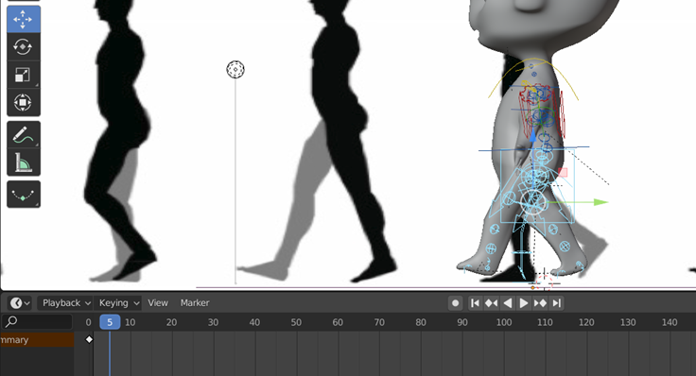Select the Breakdowner pose tool
The height and width of the screenshot is (376, 696).
[x=23, y=195]
